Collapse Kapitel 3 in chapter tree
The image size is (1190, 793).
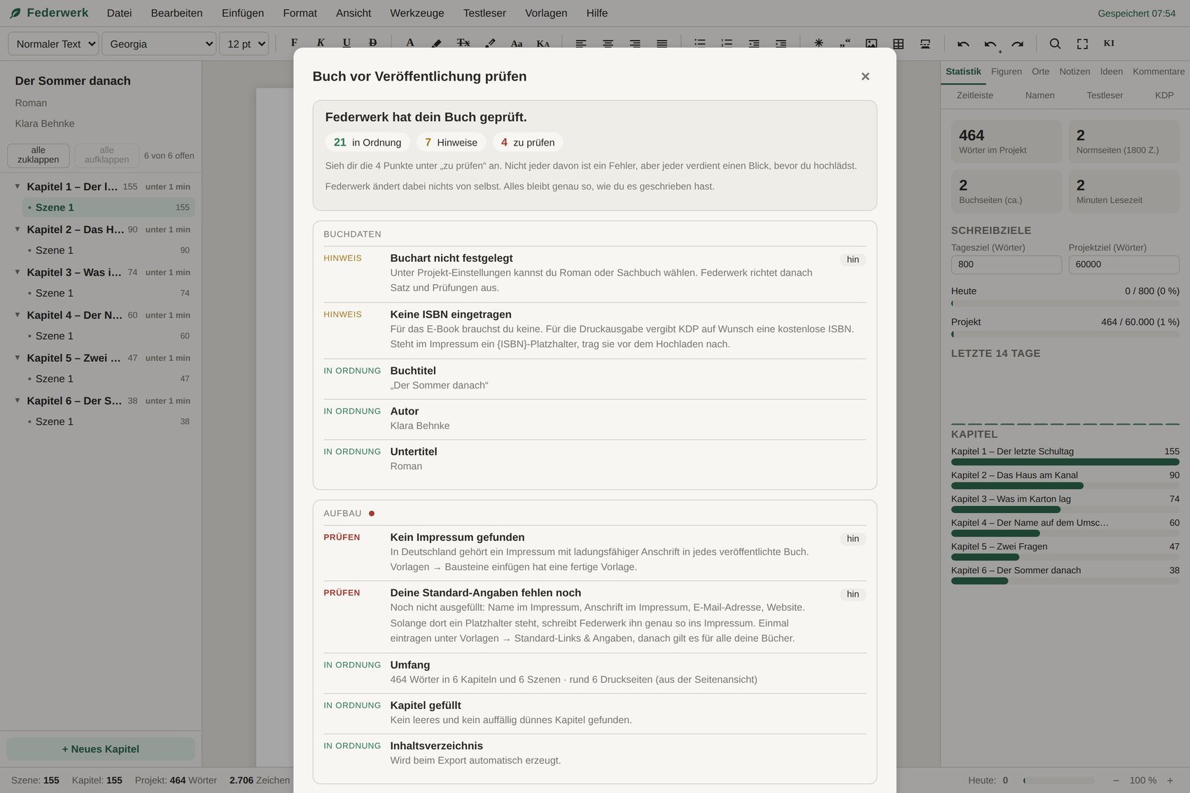pyautogui.click(x=17, y=272)
